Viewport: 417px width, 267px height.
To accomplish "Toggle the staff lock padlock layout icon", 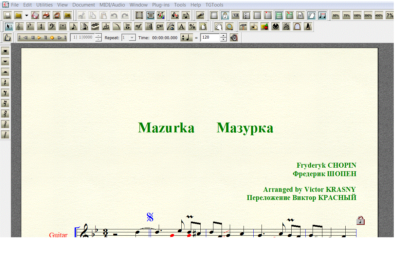I will click(x=225, y=15).
